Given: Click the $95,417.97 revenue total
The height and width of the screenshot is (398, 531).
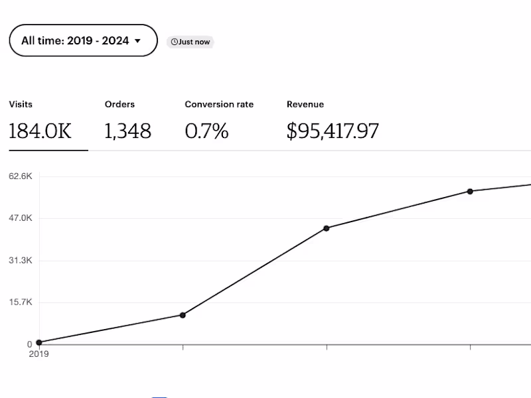Looking at the screenshot, I should (333, 131).
